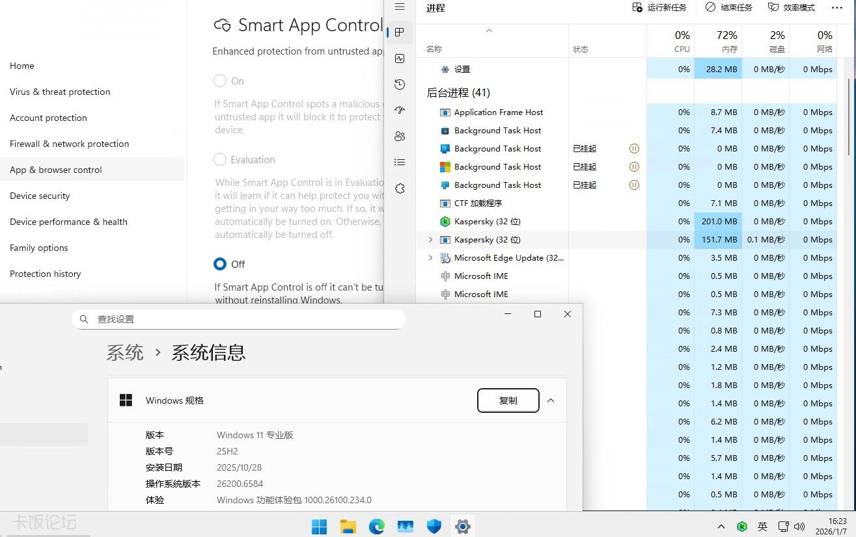
Task: Select the Off radio button
Action: click(x=220, y=264)
